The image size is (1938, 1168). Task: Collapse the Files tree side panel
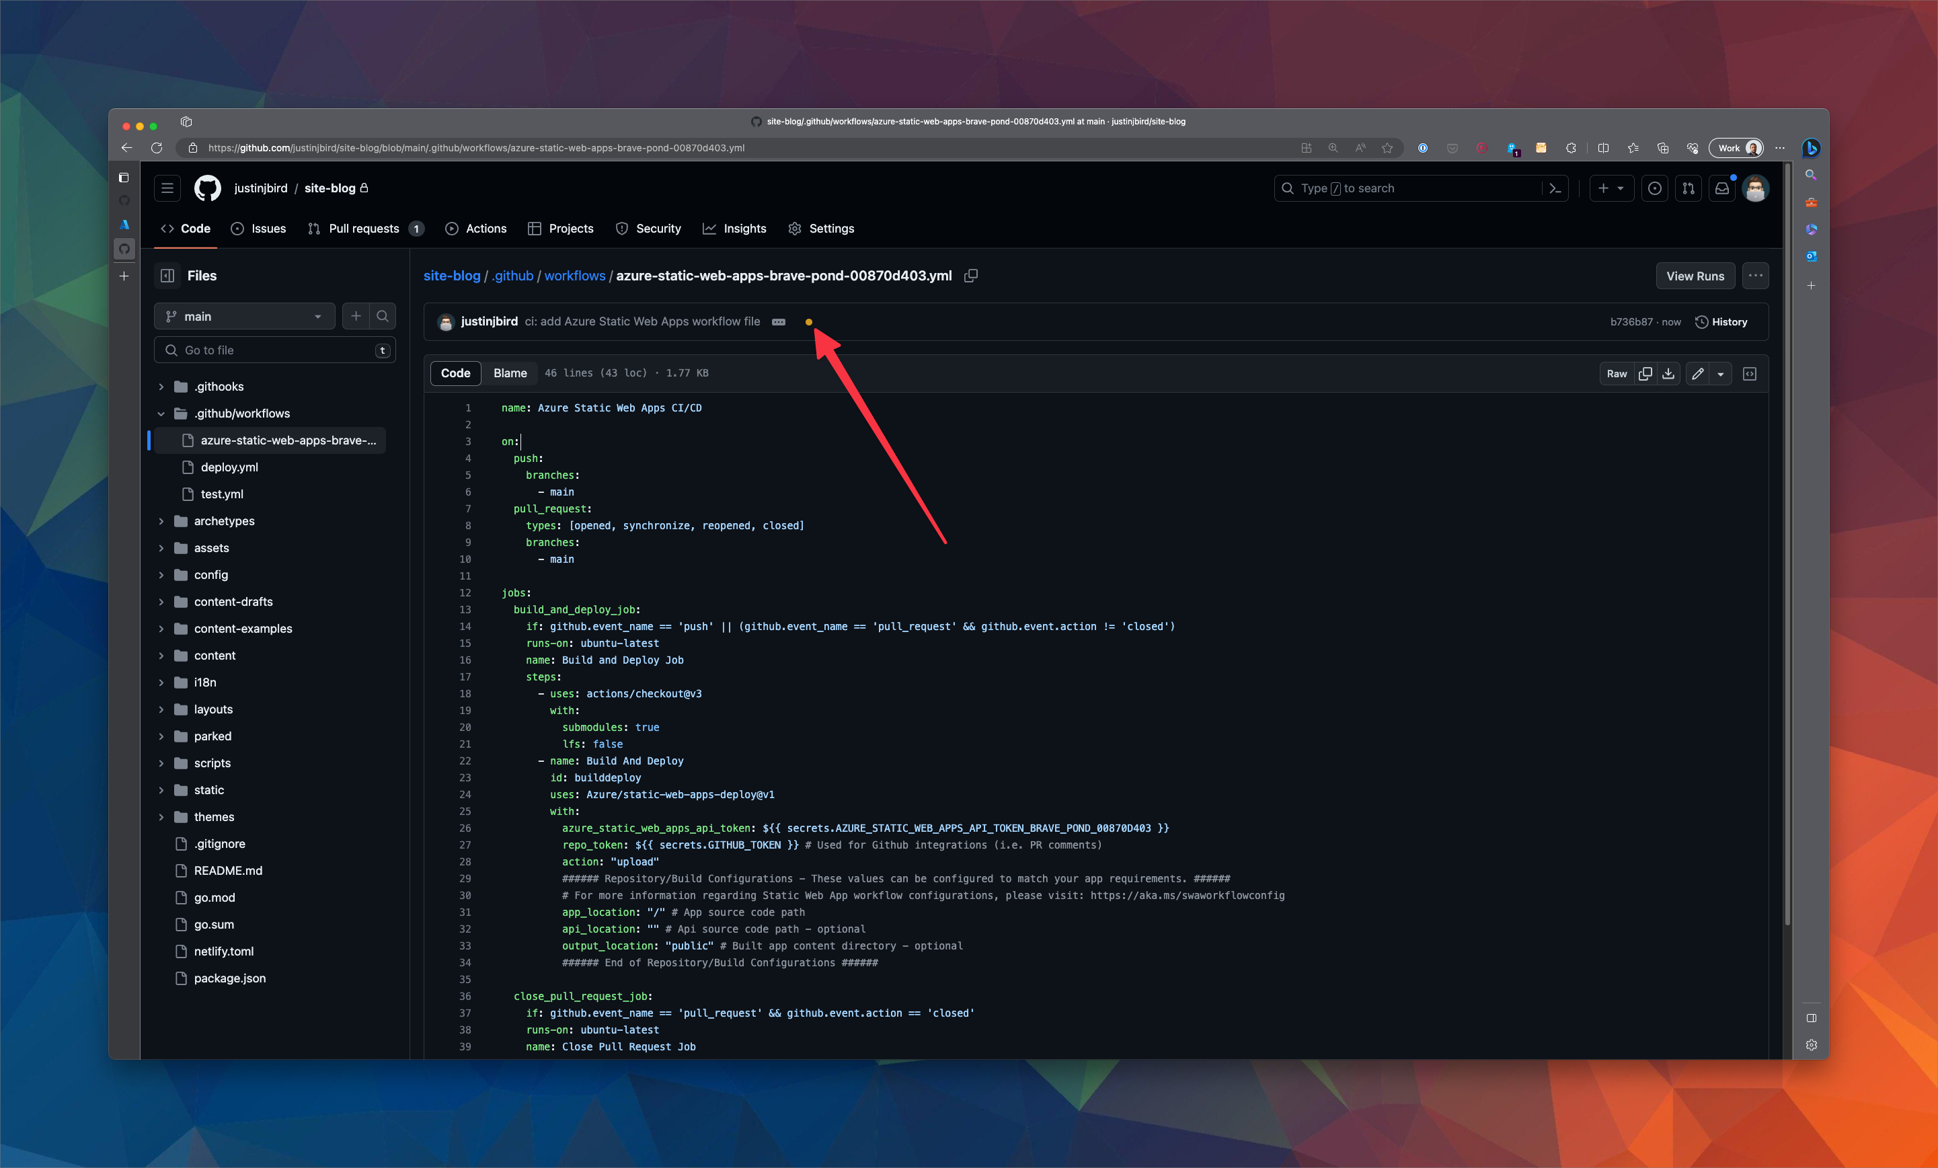pos(167,275)
